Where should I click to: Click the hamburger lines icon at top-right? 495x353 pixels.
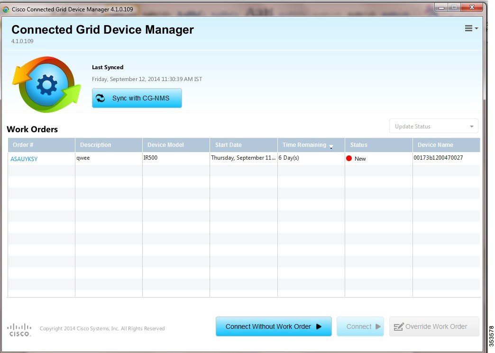point(468,28)
